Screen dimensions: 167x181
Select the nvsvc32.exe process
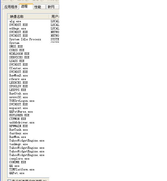point(18,97)
